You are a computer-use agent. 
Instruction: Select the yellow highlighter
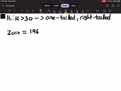coord(66,11)
